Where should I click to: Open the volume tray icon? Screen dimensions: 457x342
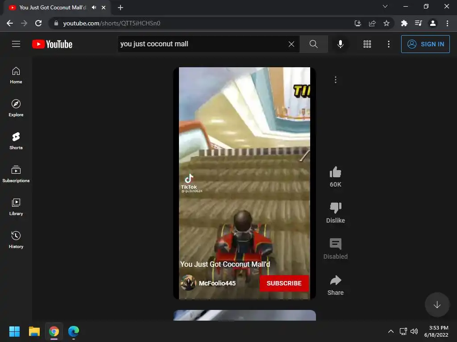point(414,331)
